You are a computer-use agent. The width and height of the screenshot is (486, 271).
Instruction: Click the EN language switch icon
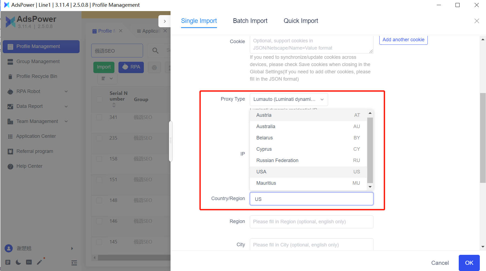point(29,262)
